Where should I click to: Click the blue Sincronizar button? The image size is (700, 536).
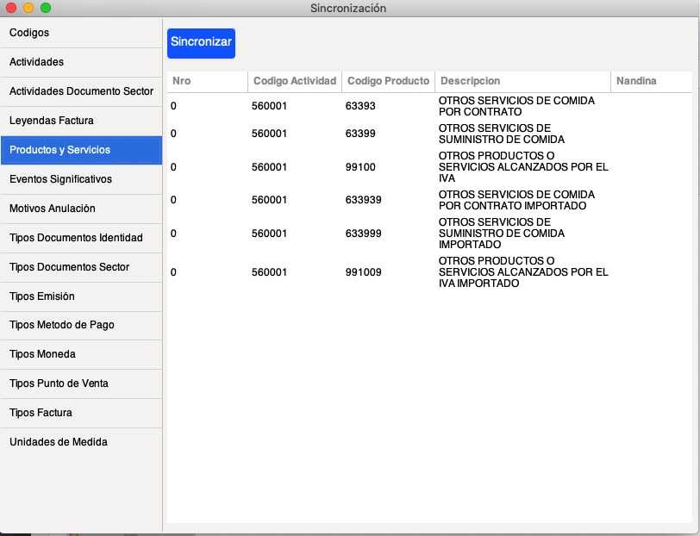point(201,42)
